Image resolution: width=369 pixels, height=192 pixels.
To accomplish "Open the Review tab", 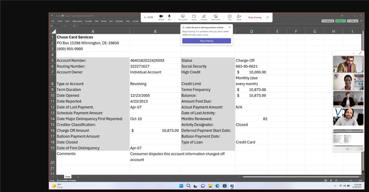I will pos(104,21).
